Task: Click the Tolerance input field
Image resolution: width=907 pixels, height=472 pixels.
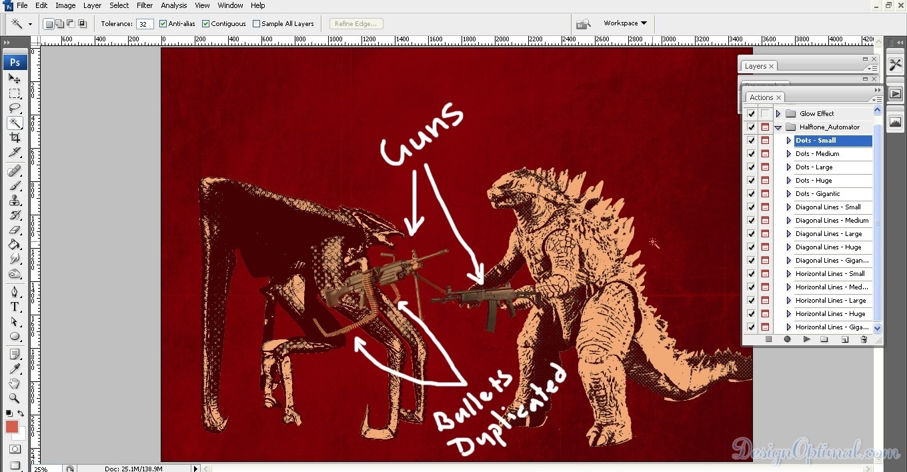Action: pyautogui.click(x=145, y=24)
